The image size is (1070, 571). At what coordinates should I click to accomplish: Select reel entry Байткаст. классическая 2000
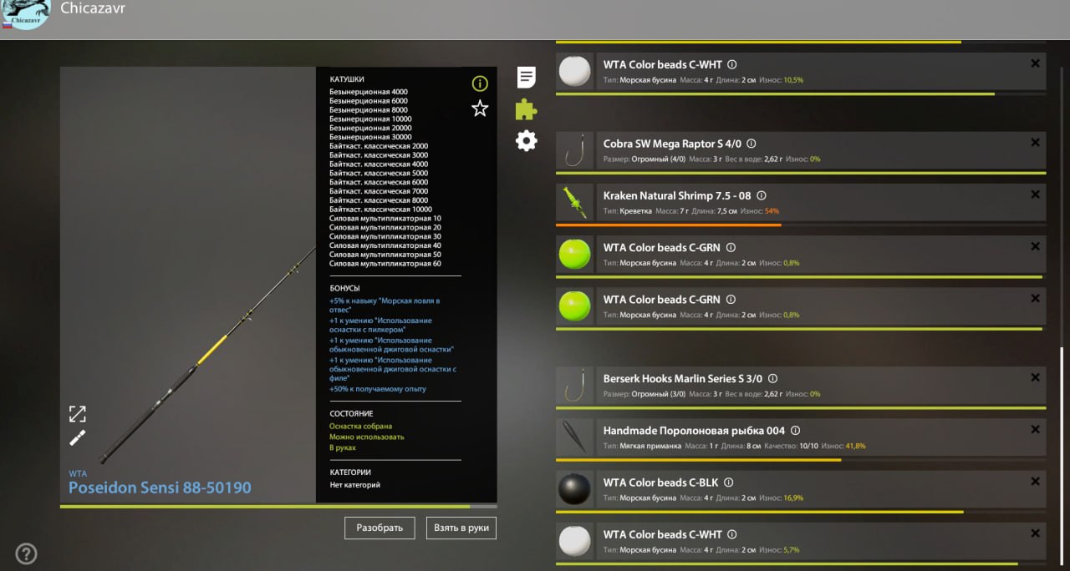click(x=379, y=146)
